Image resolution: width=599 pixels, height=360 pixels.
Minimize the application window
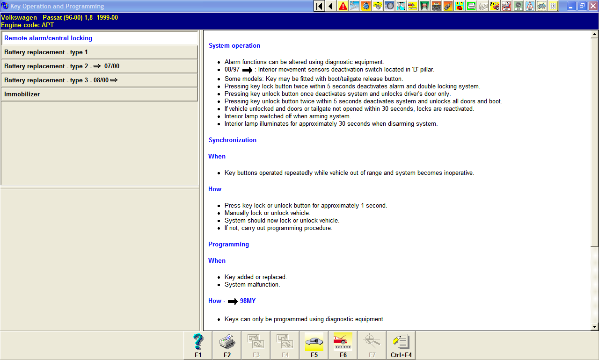[x=571, y=6]
